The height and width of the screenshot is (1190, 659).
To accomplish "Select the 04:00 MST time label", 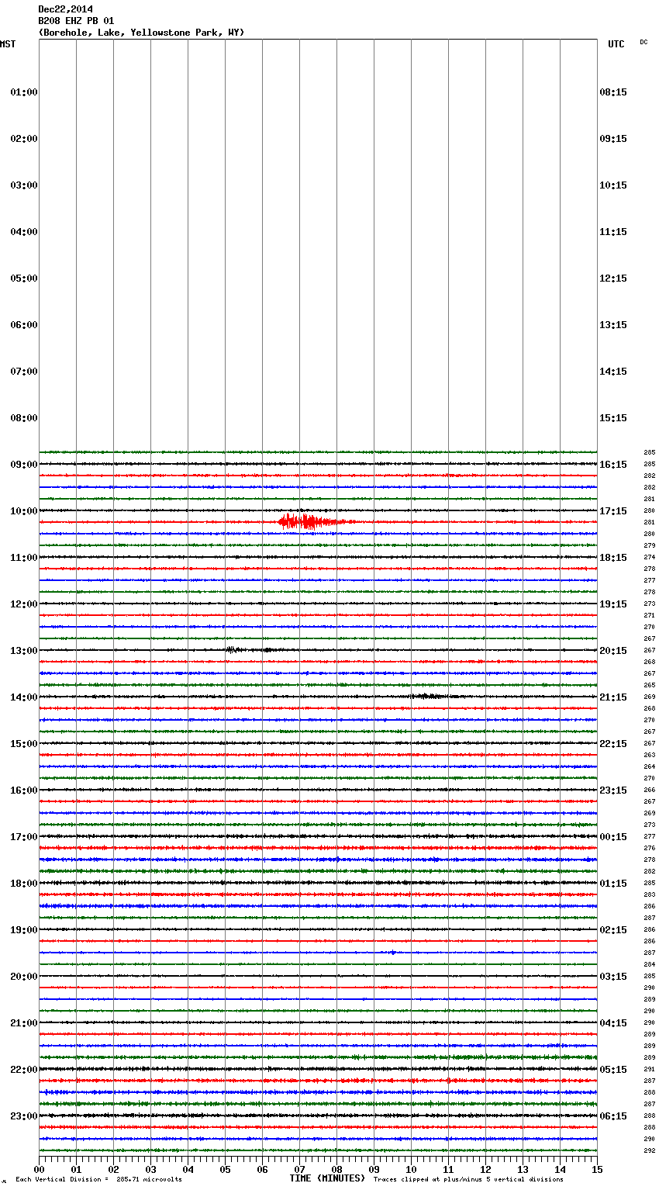I will click(24, 232).
